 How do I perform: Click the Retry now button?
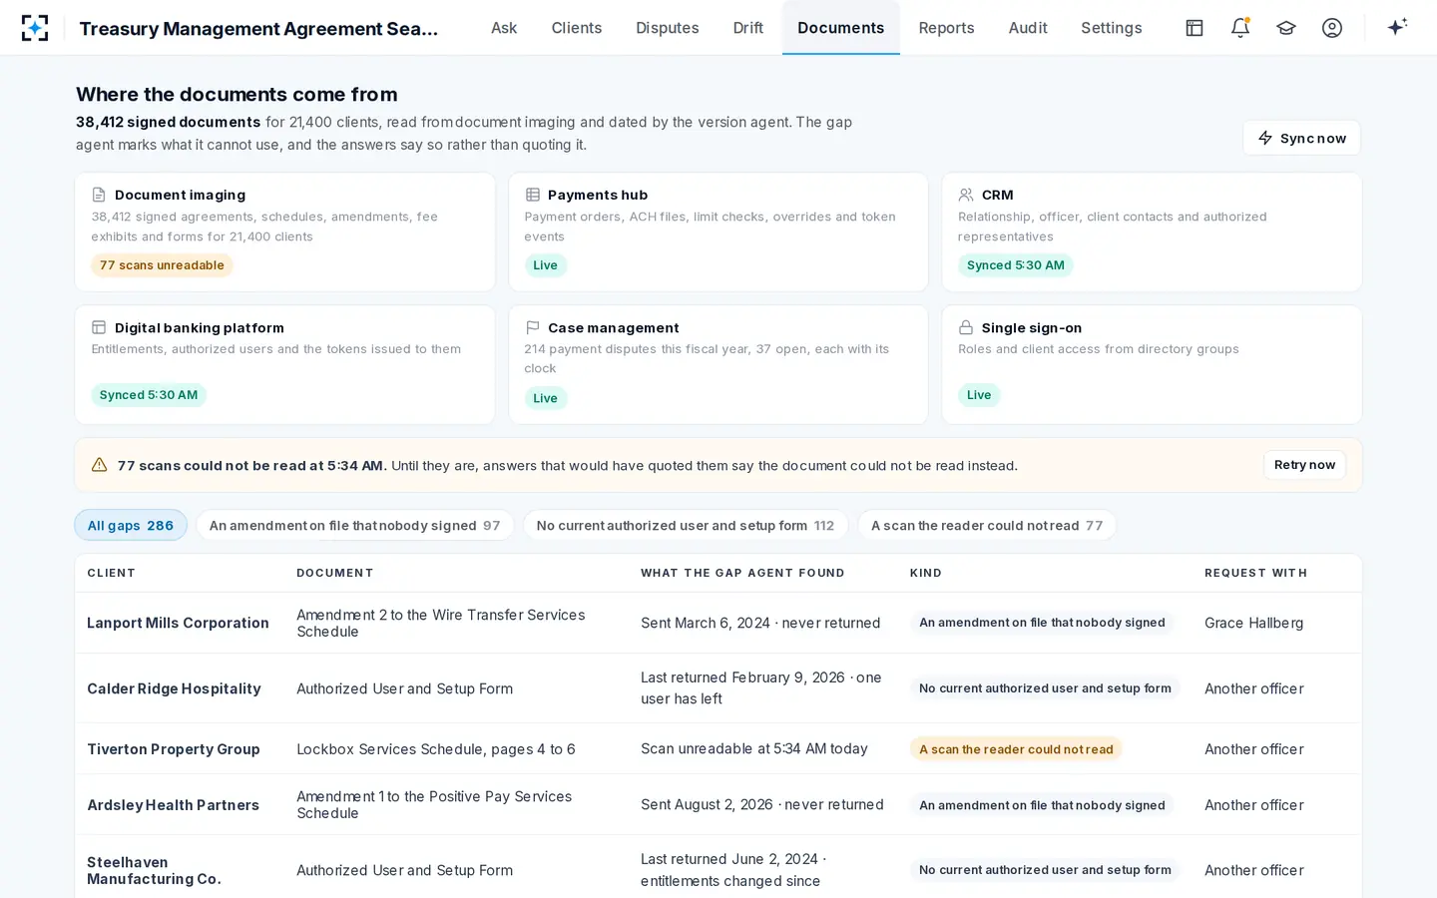[x=1304, y=465]
